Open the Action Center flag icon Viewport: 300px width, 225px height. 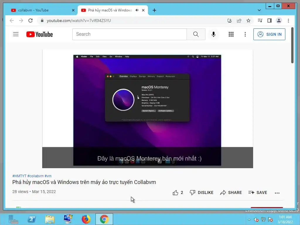point(270,219)
